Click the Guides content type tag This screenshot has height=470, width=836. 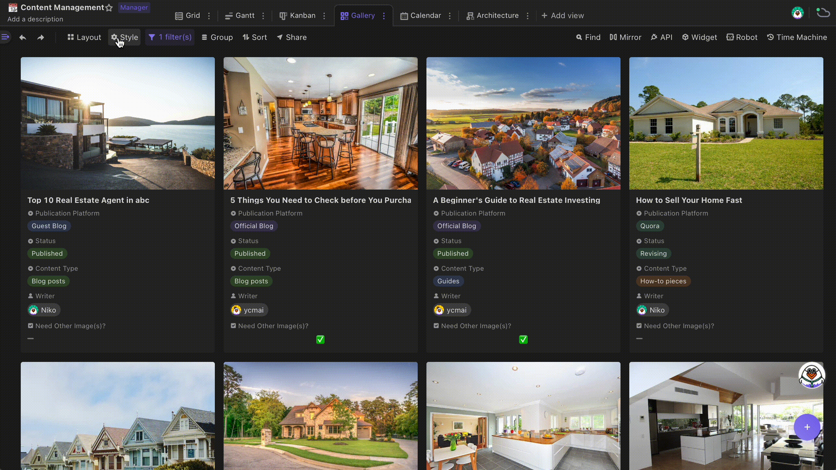pyautogui.click(x=448, y=281)
